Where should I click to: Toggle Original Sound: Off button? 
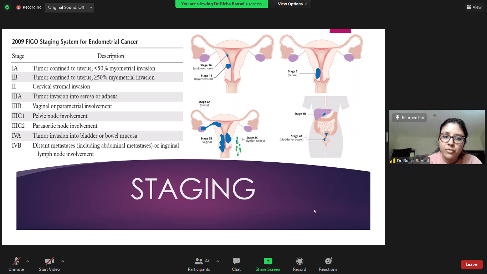point(66,7)
